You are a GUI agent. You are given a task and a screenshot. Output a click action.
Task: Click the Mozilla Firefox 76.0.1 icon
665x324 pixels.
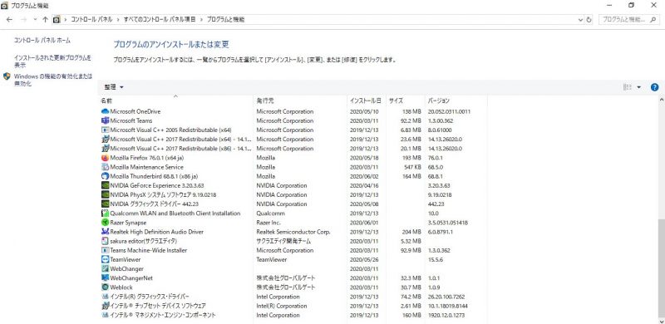(x=106, y=158)
